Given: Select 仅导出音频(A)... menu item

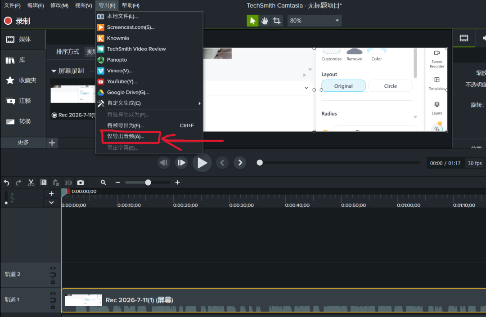Looking at the screenshot, I should [149, 136].
